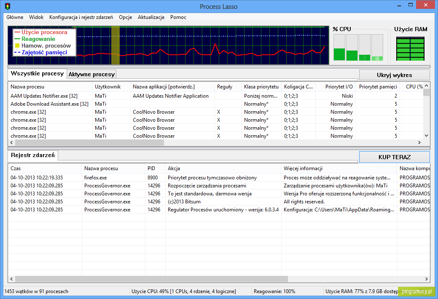Switch to Aktywne procesy tab
The width and height of the screenshot is (438, 299).
tap(91, 74)
